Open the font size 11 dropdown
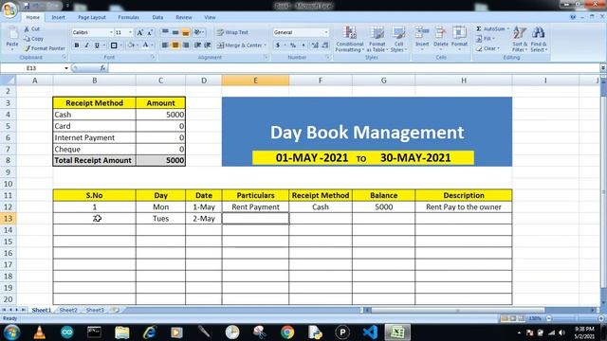The width and height of the screenshot is (607, 341). pyautogui.click(x=130, y=32)
